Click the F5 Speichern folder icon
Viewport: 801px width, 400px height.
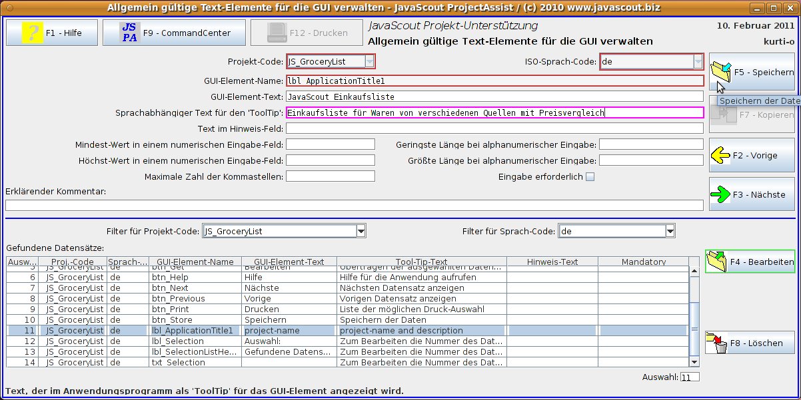pyautogui.click(x=721, y=71)
